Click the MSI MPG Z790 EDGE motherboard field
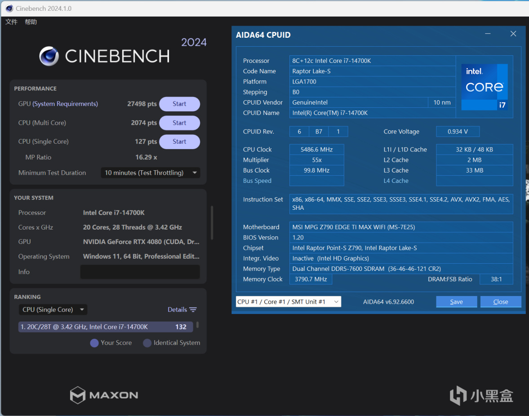 point(401,227)
